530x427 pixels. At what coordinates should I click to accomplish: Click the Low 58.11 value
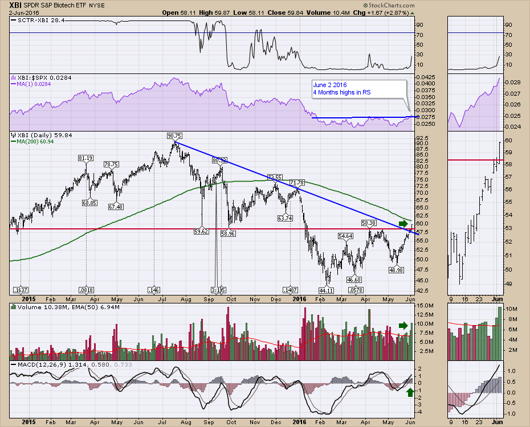pos(249,13)
